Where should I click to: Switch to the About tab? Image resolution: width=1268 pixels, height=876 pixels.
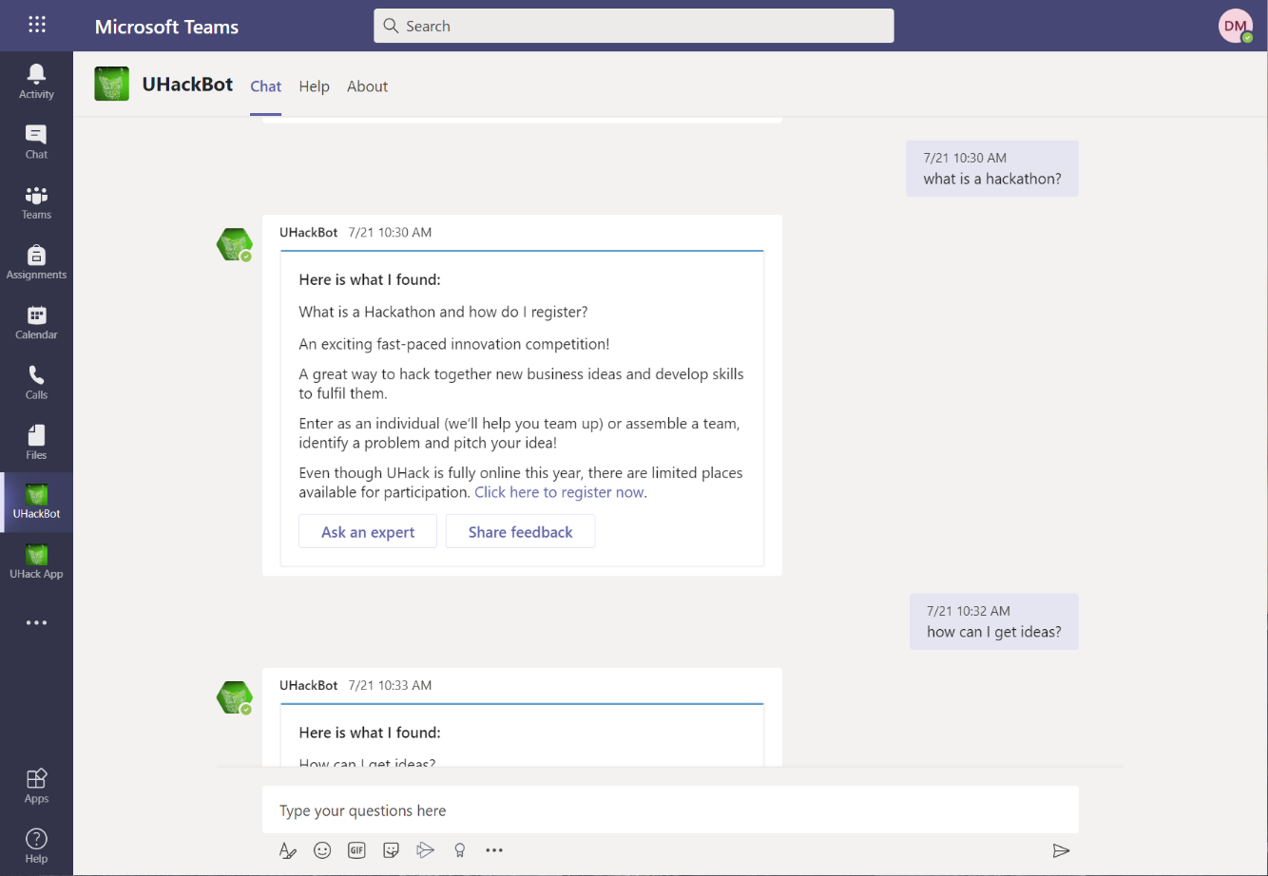point(367,86)
